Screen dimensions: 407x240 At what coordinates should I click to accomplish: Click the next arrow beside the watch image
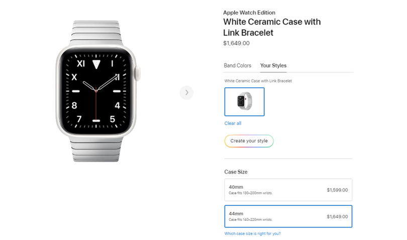[x=186, y=92]
